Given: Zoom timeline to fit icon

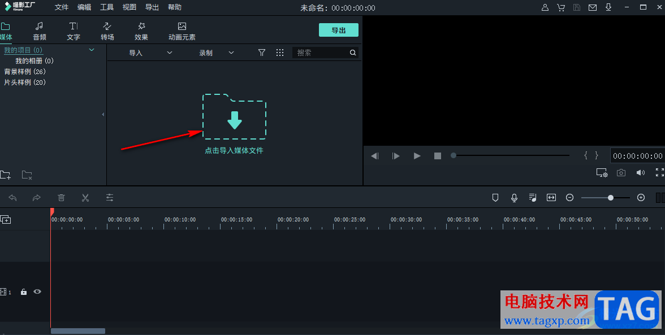Looking at the screenshot, I should tap(551, 197).
